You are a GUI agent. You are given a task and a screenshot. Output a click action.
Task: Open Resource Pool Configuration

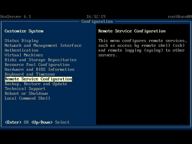pos(37,65)
